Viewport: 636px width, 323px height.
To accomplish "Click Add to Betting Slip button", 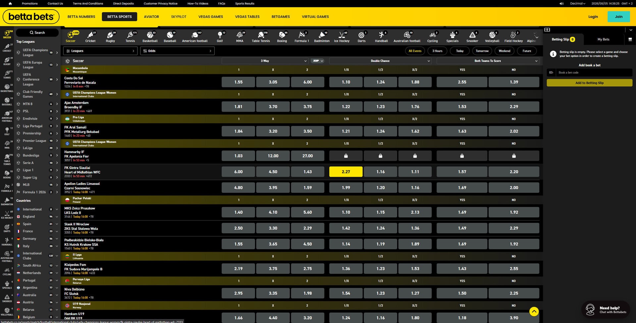I will [x=589, y=83].
